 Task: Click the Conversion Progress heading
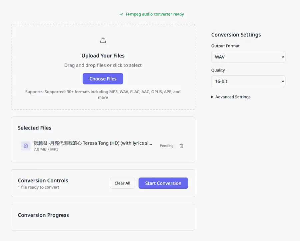43,215
